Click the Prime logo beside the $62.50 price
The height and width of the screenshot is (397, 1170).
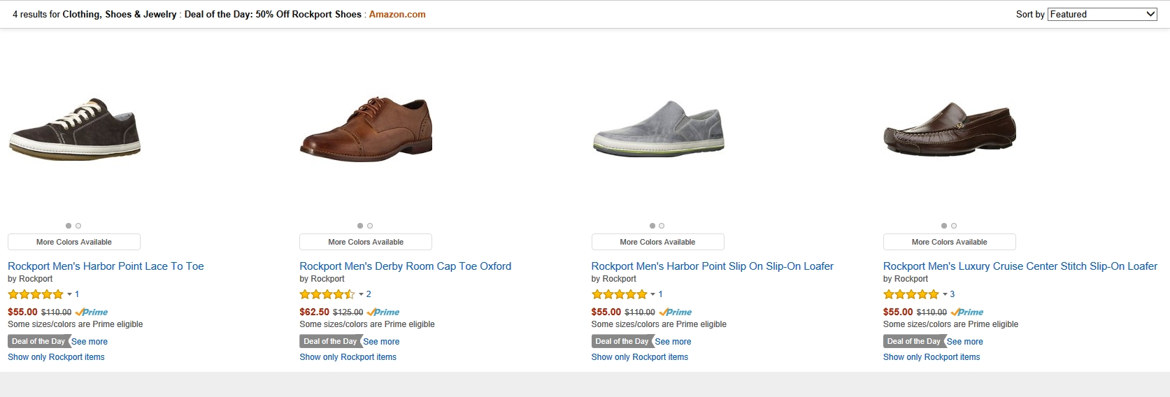pyautogui.click(x=383, y=312)
